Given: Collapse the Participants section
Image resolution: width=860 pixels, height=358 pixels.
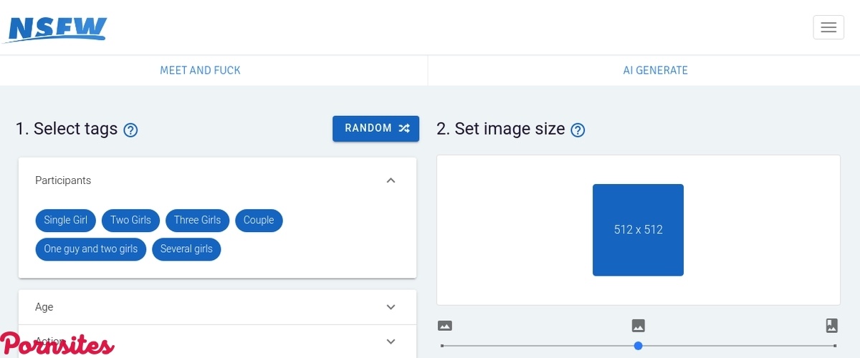Looking at the screenshot, I should tap(391, 180).
